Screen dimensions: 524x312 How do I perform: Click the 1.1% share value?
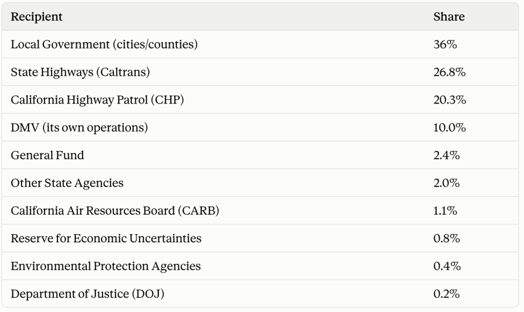[445, 211]
